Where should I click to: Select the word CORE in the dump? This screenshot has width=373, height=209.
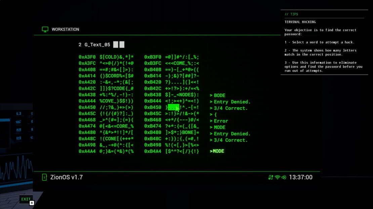tap(122, 126)
